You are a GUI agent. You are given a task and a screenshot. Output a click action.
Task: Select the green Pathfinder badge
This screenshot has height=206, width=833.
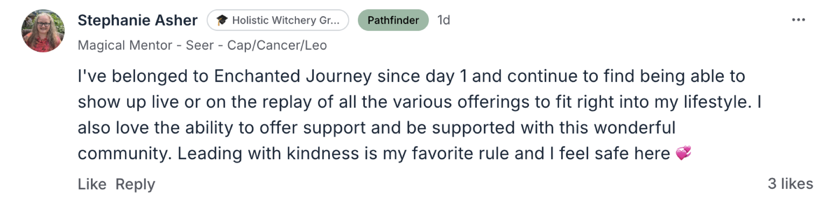click(x=393, y=20)
